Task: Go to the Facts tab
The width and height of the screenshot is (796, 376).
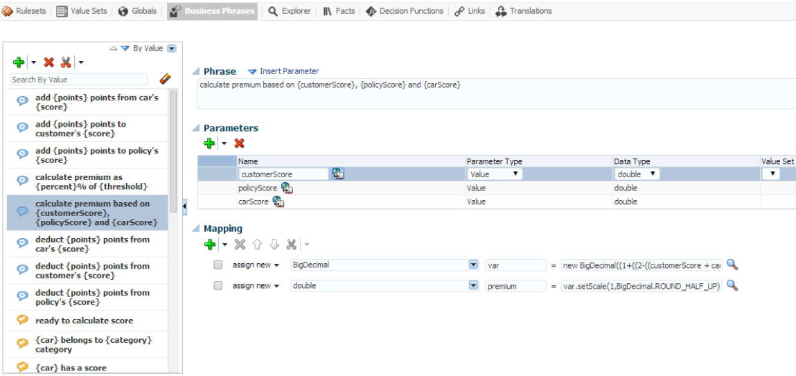Action: [339, 11]
